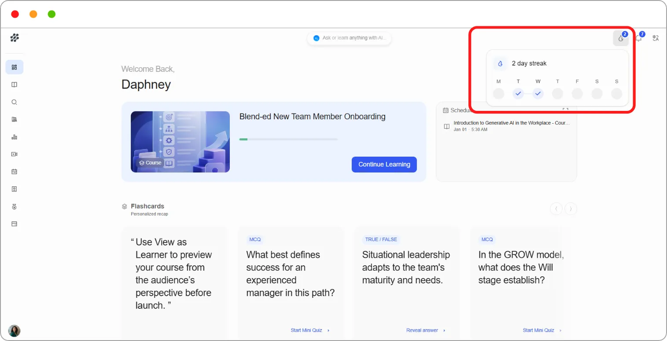Show next flashcards with right arrow
This screenshot has height=341, width=667.
click(571, 209)
